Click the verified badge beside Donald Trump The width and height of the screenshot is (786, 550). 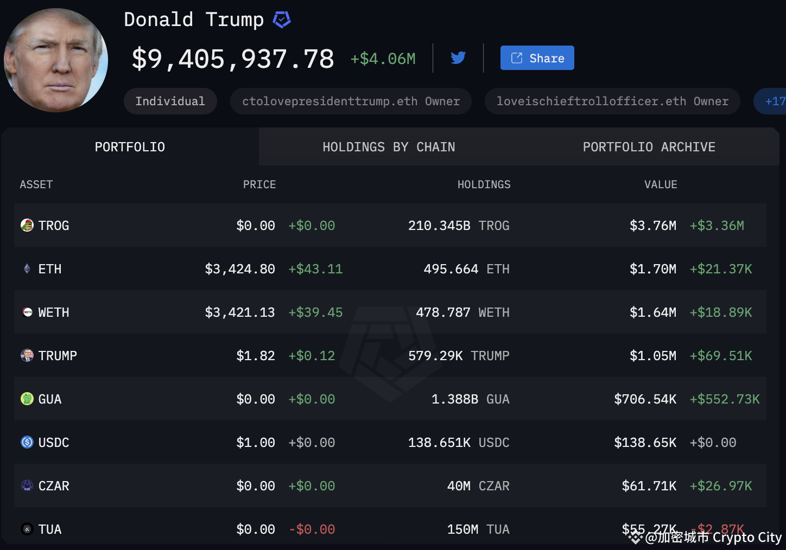pos(281,20)
